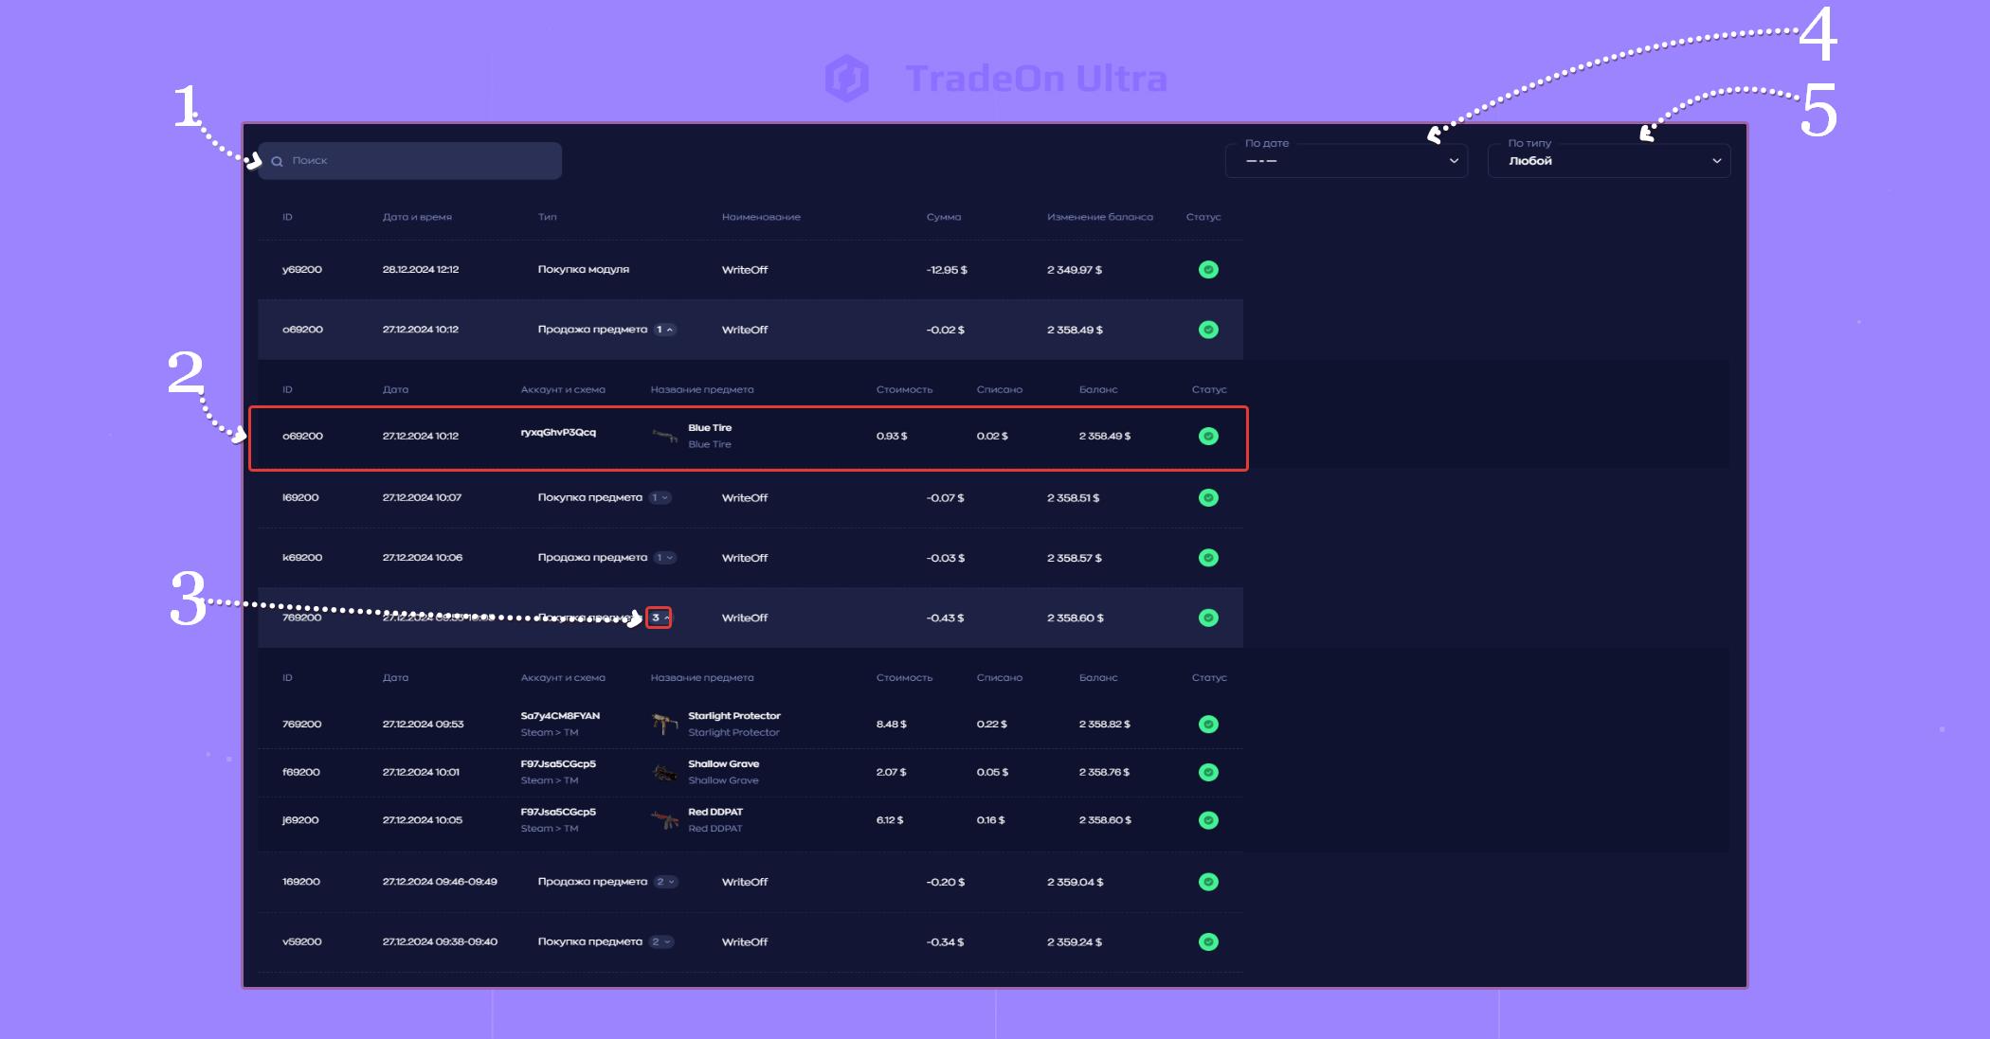Click into the Поиск search field
The width and height of the screenshot is (1990, 1039).
(x=417, y=161)
